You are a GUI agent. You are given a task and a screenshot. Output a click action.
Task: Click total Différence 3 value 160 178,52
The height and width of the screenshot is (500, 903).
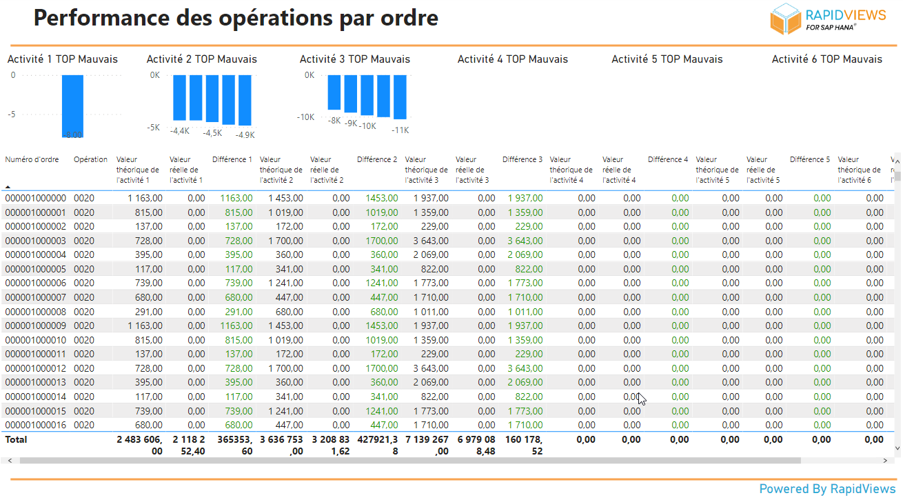pos(522,445)
